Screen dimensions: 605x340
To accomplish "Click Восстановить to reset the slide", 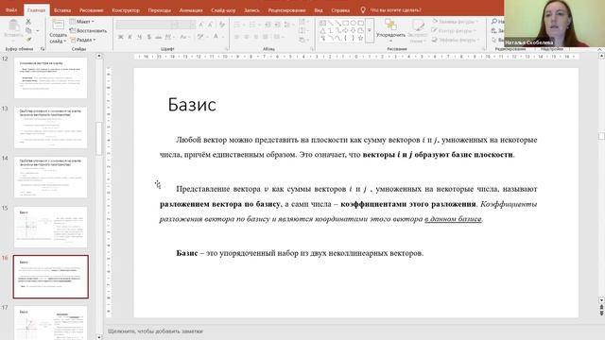I will click(88, 30).
